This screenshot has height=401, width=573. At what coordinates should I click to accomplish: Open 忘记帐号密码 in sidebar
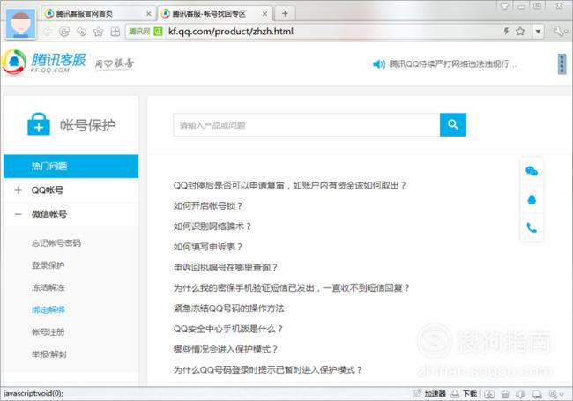56,243
